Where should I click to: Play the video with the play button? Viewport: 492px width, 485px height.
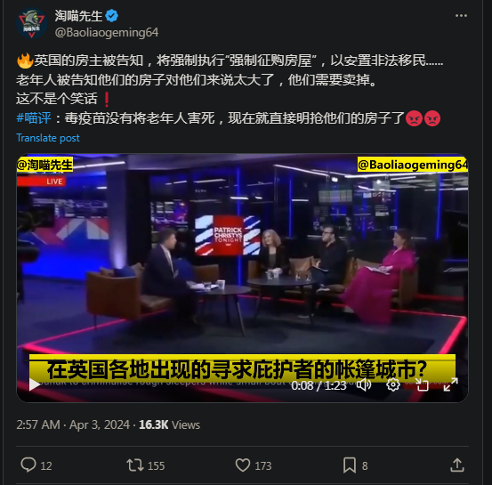point(34,384)
